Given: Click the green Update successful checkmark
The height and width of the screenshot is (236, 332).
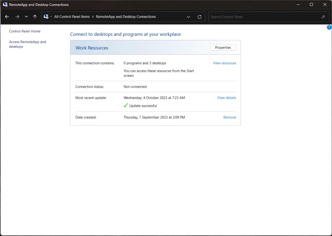Looking at the screenshot, I should tap(125, 105).
